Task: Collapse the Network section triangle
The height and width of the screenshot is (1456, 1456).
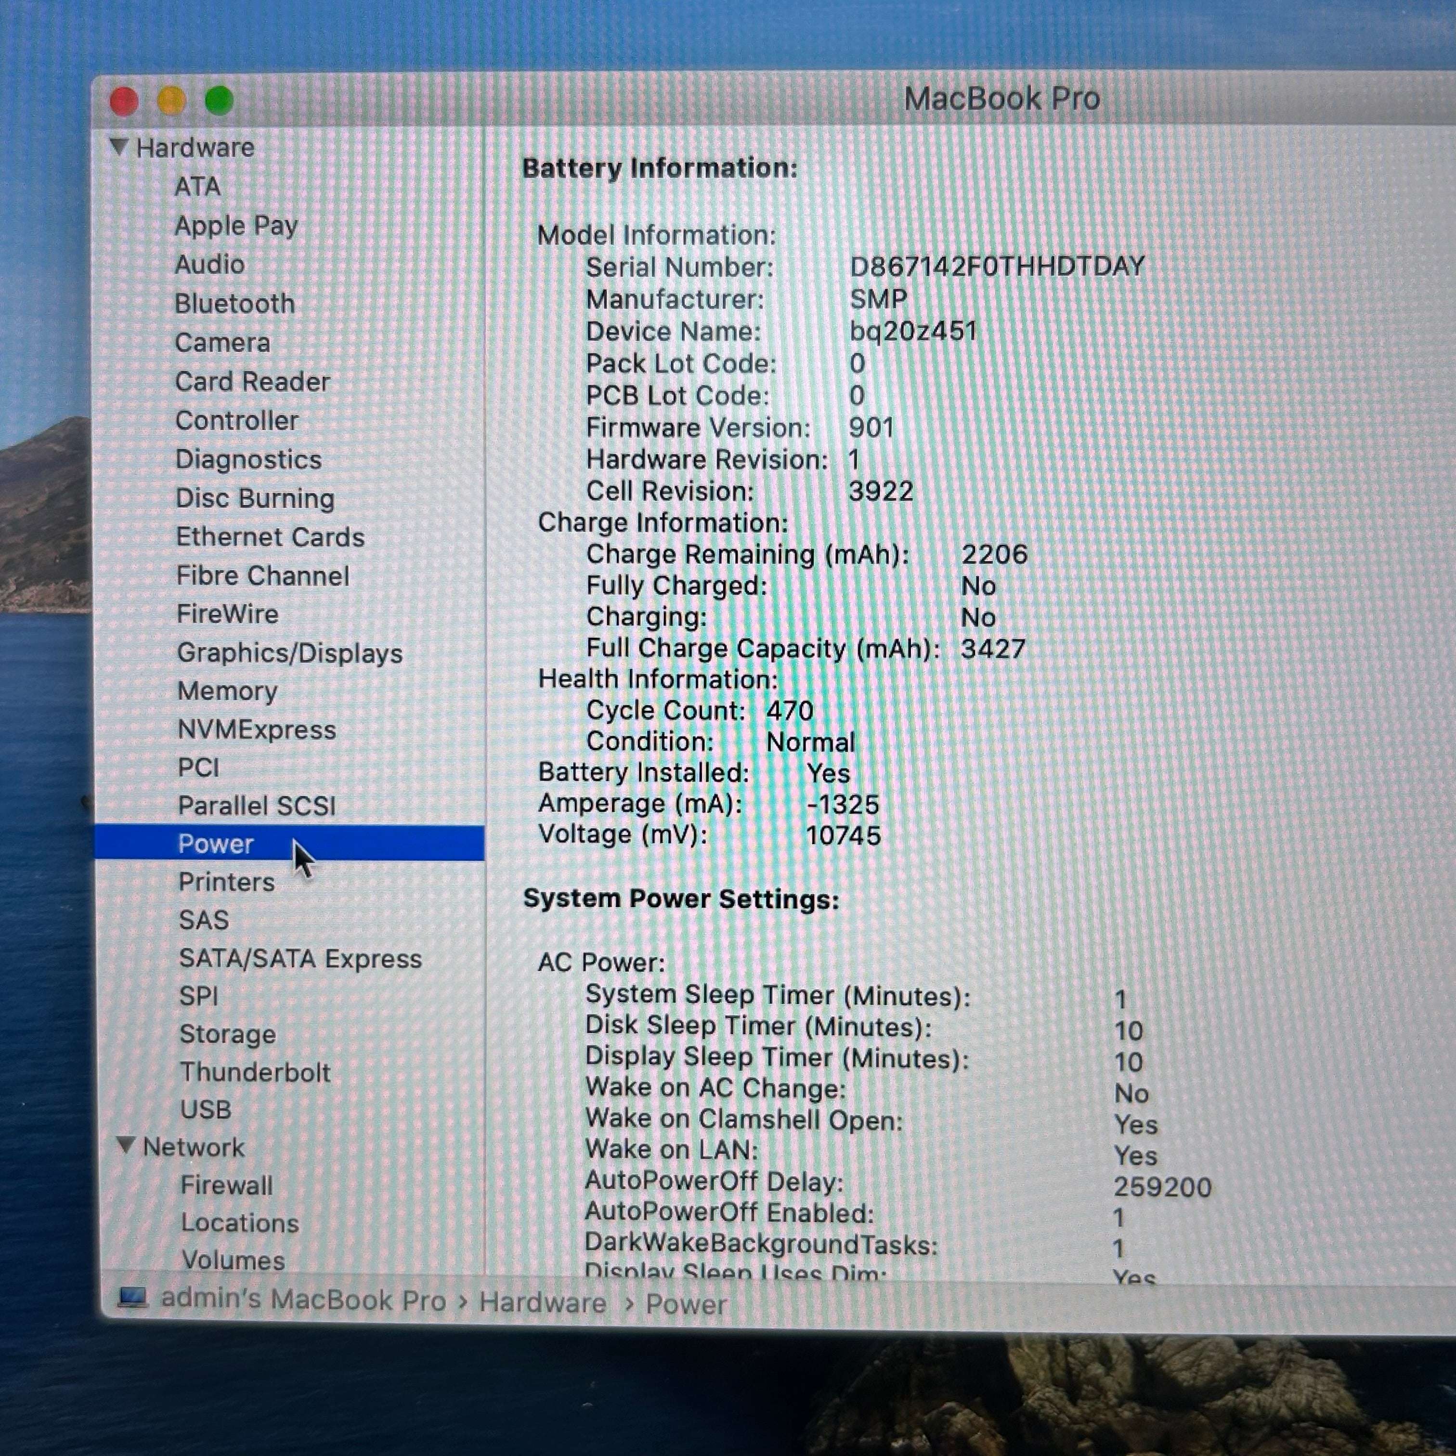Action: [x=126, y=1145]
